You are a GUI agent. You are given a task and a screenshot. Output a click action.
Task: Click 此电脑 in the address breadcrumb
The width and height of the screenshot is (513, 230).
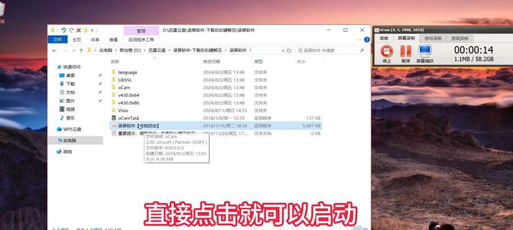(106, 51)
